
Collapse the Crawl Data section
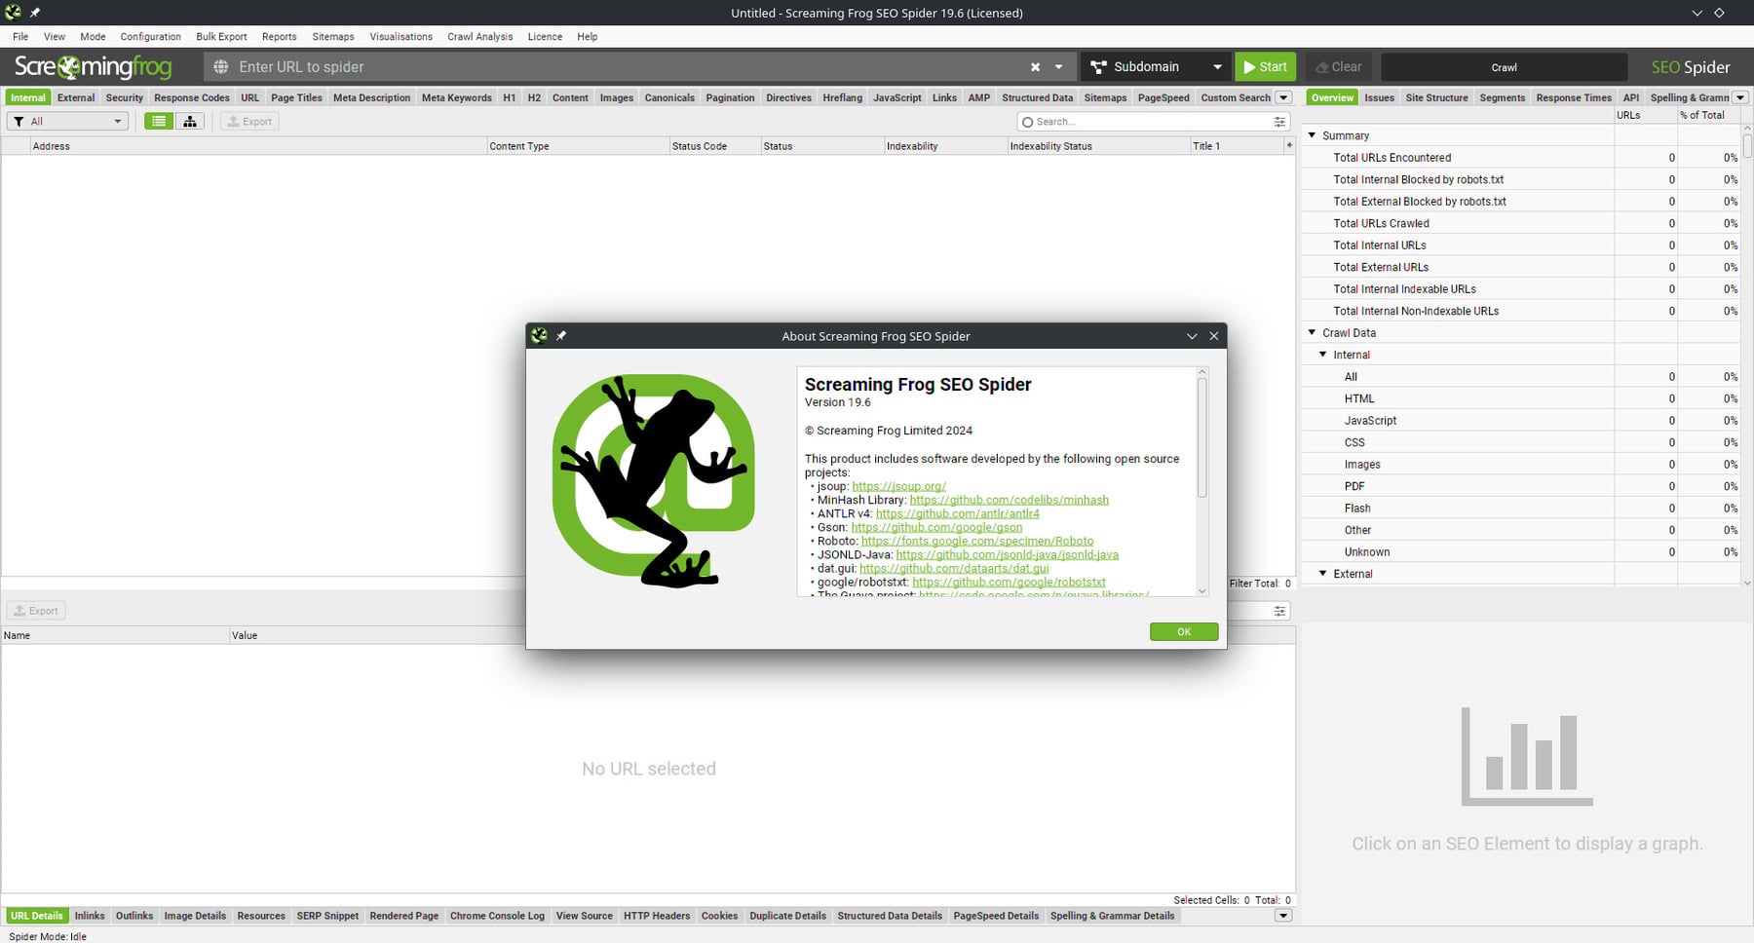pyautogui.click(x=1312, y=332)
